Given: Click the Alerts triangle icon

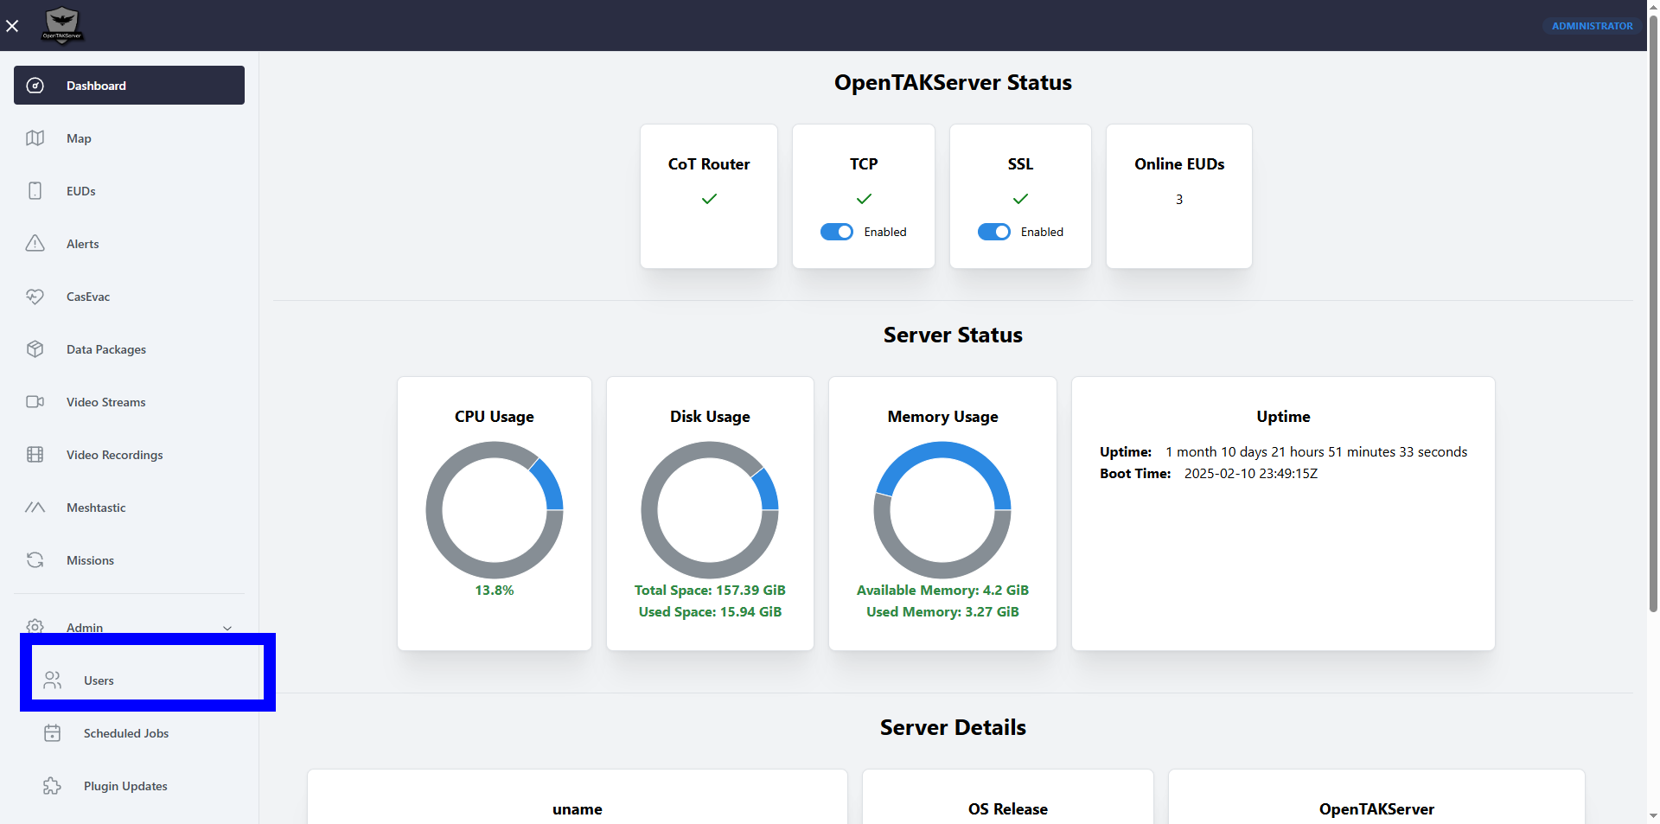Looking at the screenshot, I should tap(35, 244).
